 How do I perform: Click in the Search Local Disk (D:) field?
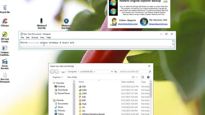[134, 72]
